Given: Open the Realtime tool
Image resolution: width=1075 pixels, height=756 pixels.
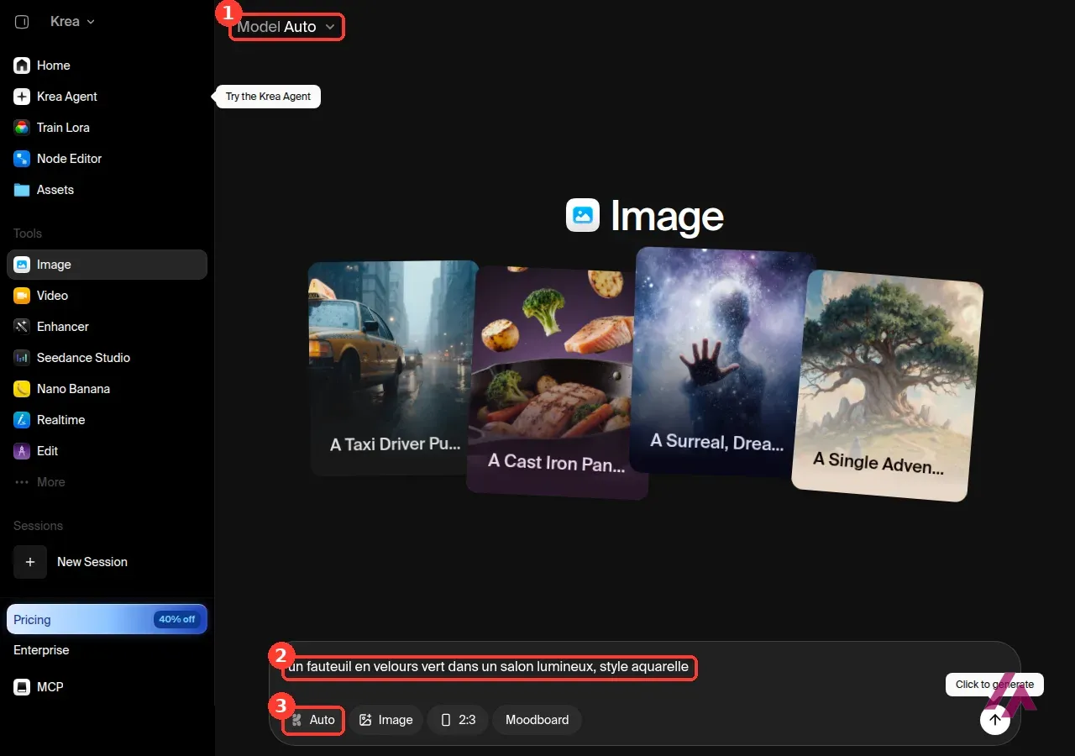Looking at the screenshot, I should [107, 420].
